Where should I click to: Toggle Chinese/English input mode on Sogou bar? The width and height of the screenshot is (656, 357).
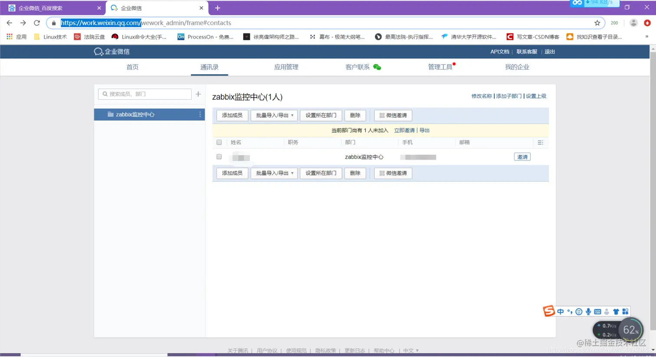[560, 311]
